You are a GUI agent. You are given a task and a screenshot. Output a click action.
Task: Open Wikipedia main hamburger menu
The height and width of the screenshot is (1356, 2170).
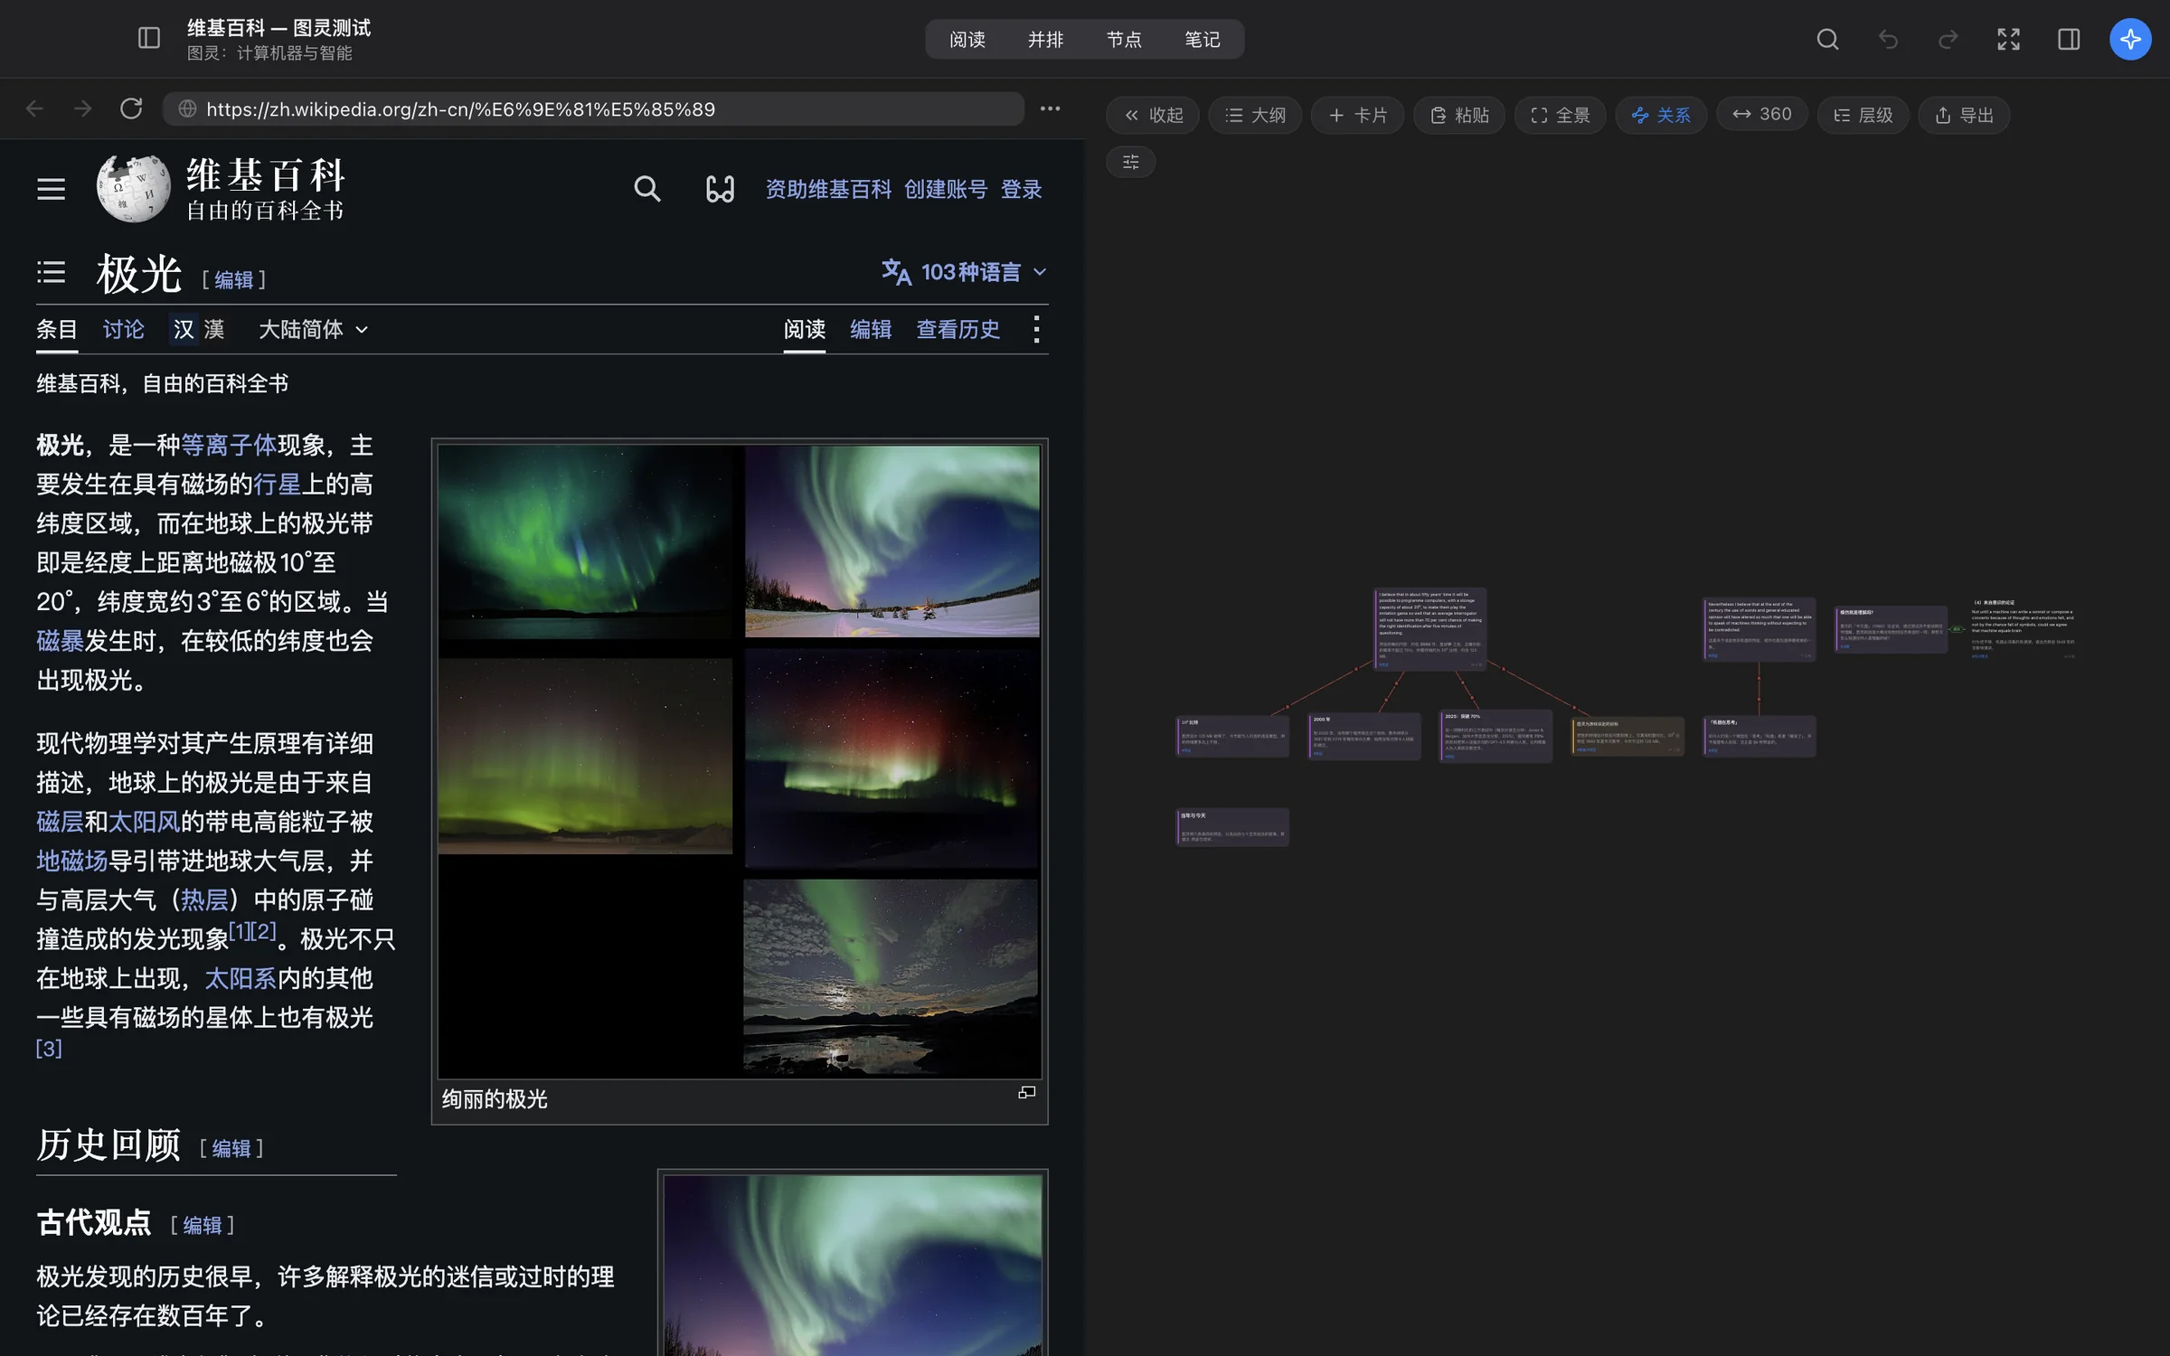click(x=51, y=189)
